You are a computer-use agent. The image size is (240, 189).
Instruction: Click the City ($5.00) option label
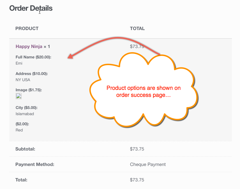click(26, 108)
